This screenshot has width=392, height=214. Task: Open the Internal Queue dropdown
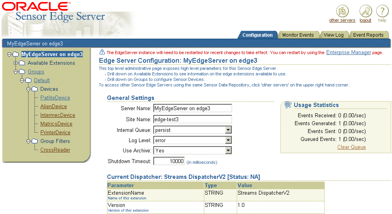tap(228, 130)
